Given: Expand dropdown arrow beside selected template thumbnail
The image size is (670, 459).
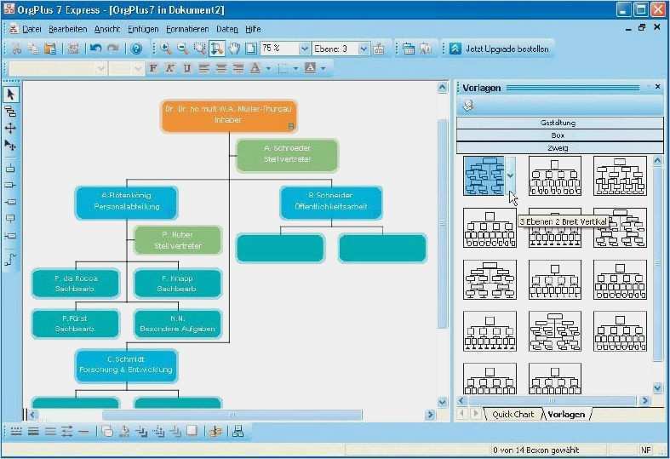Looking at the screenshot, I should click(x=511, y=175).
